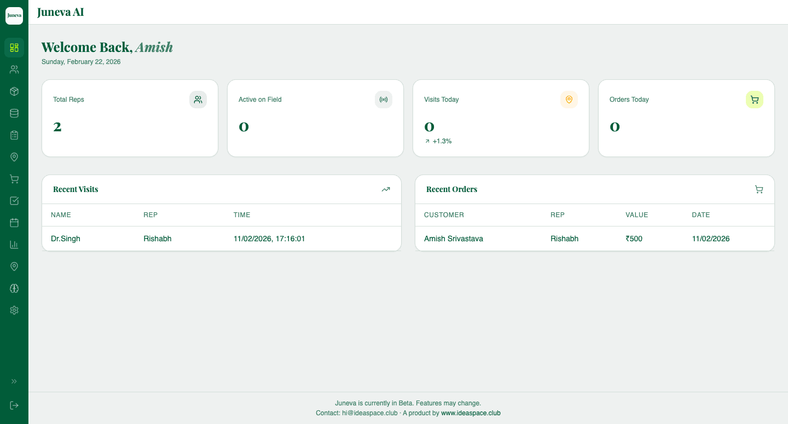Image resolution: width=788 pixels, height=424 pixels.
Task: Click the location pin icon on Visits Today
Action: click(569, 100)
